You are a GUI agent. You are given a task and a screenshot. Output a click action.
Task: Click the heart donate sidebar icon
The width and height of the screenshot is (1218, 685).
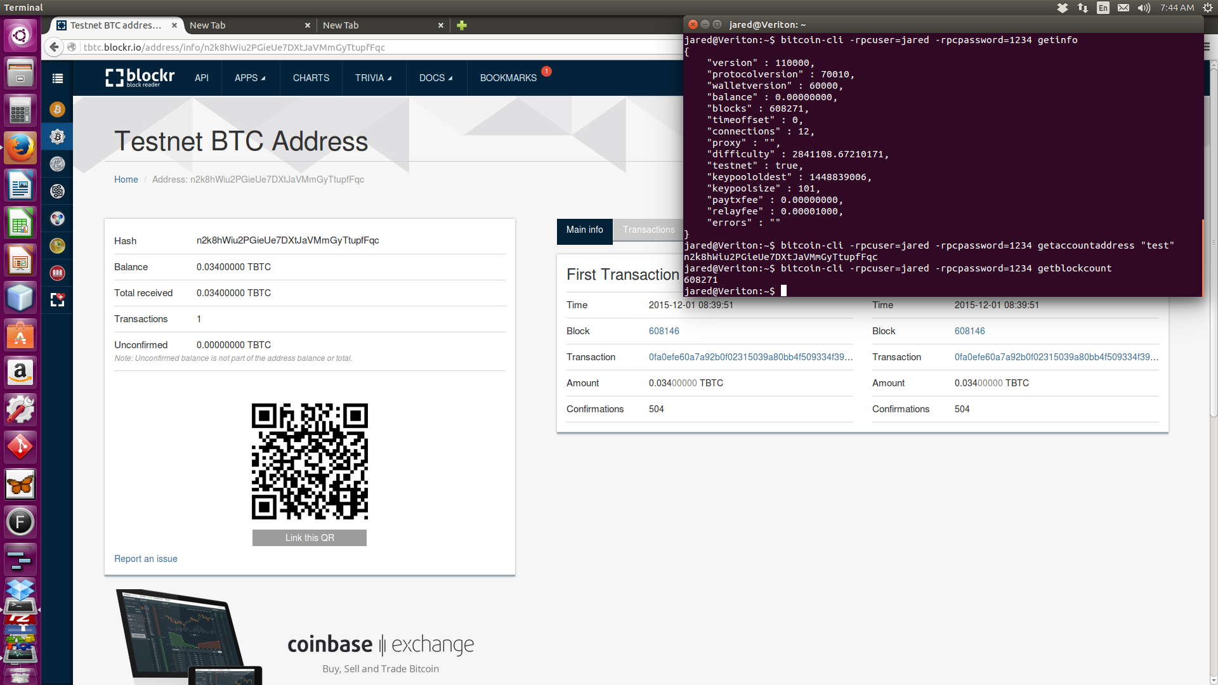57,299
